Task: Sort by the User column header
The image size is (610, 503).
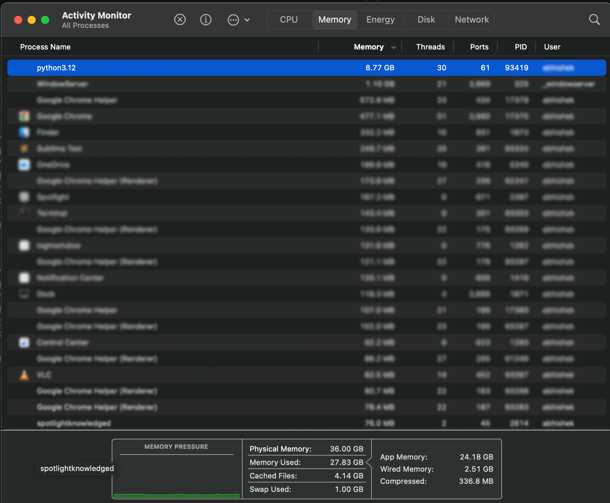Action: coord(552,47)
